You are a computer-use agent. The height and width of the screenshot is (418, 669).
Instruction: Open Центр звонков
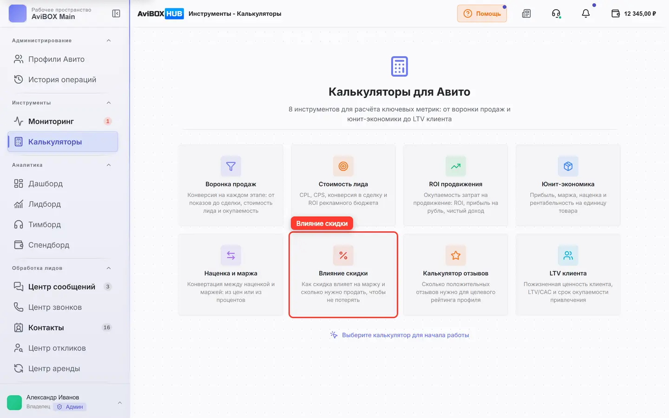pyautogui.click(x=63, y=307)
